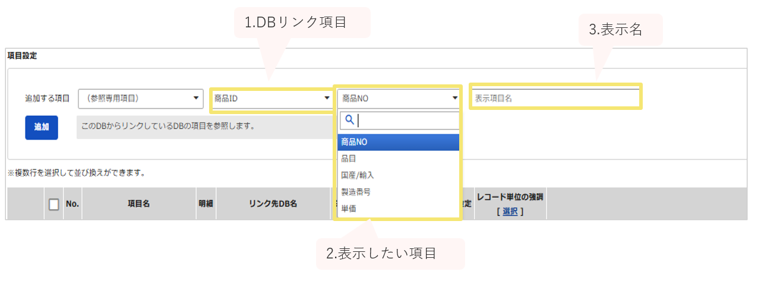Click the 項目名 column header
777x284 pixels.
(x=139, y=204)
